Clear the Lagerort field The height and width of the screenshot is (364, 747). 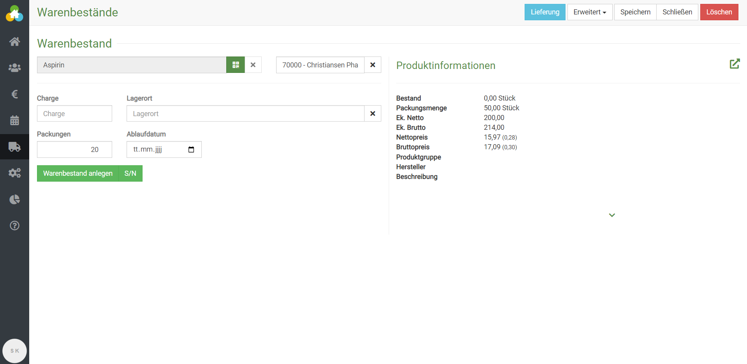(x=373, y=114)
